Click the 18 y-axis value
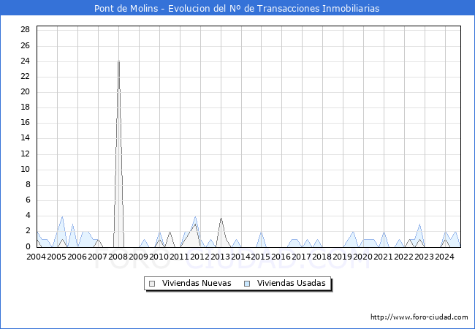This screenshot has height=329, width=475. point(25,107)
